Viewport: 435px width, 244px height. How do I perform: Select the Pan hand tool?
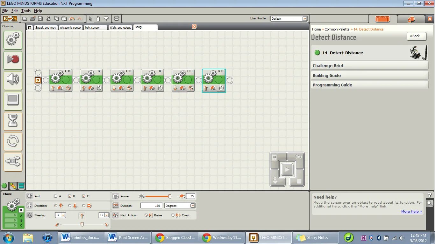98,19
